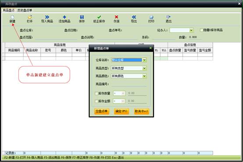The image size is (243, 162).
Task: Switch to the 历史盘点单 tab
Action: point(25,10)
